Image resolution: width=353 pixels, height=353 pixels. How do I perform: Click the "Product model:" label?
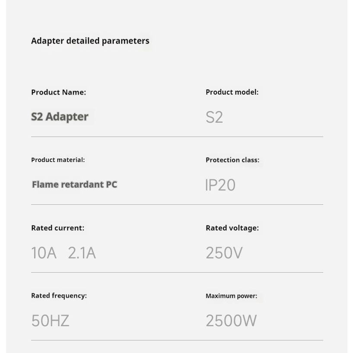click(x=232, y=92)
